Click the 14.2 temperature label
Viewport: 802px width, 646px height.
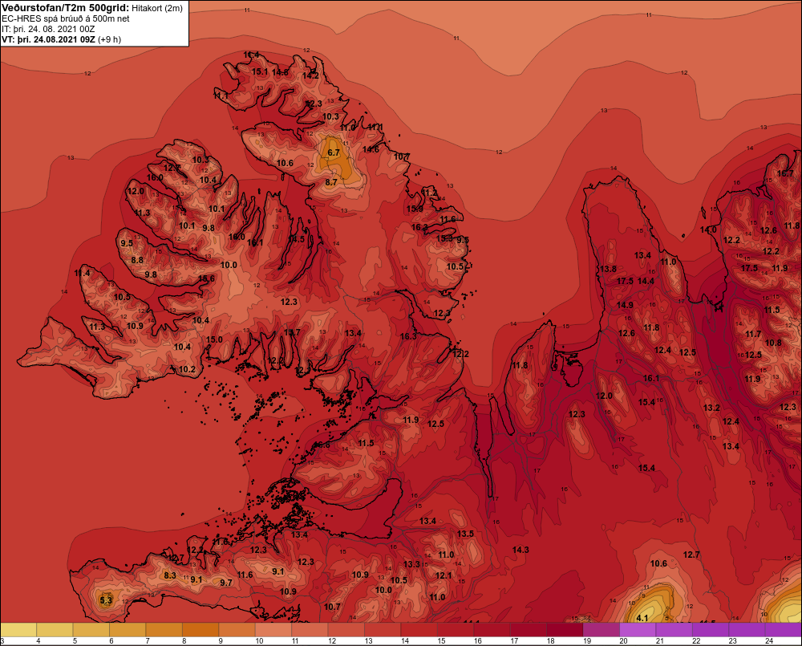[310, 75]
